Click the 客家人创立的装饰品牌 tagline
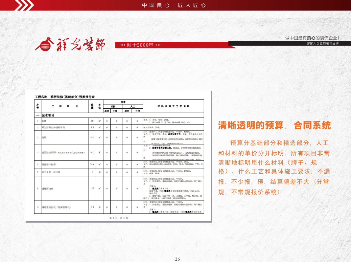 coord(322,43)
